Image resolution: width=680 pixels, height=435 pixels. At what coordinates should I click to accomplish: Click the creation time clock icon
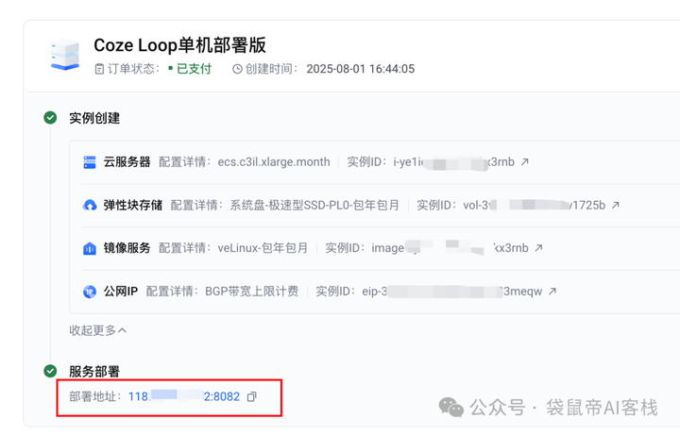coord(237,69)
